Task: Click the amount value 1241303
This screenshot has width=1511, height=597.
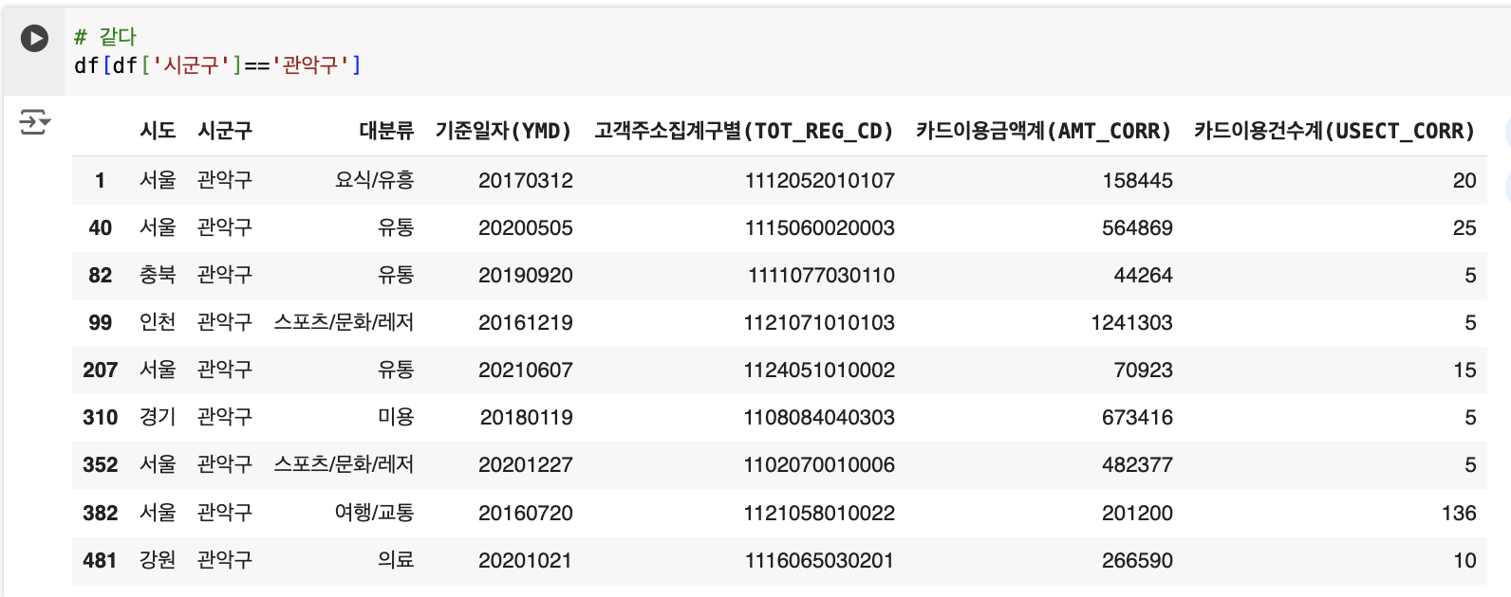Action: 1132,322
